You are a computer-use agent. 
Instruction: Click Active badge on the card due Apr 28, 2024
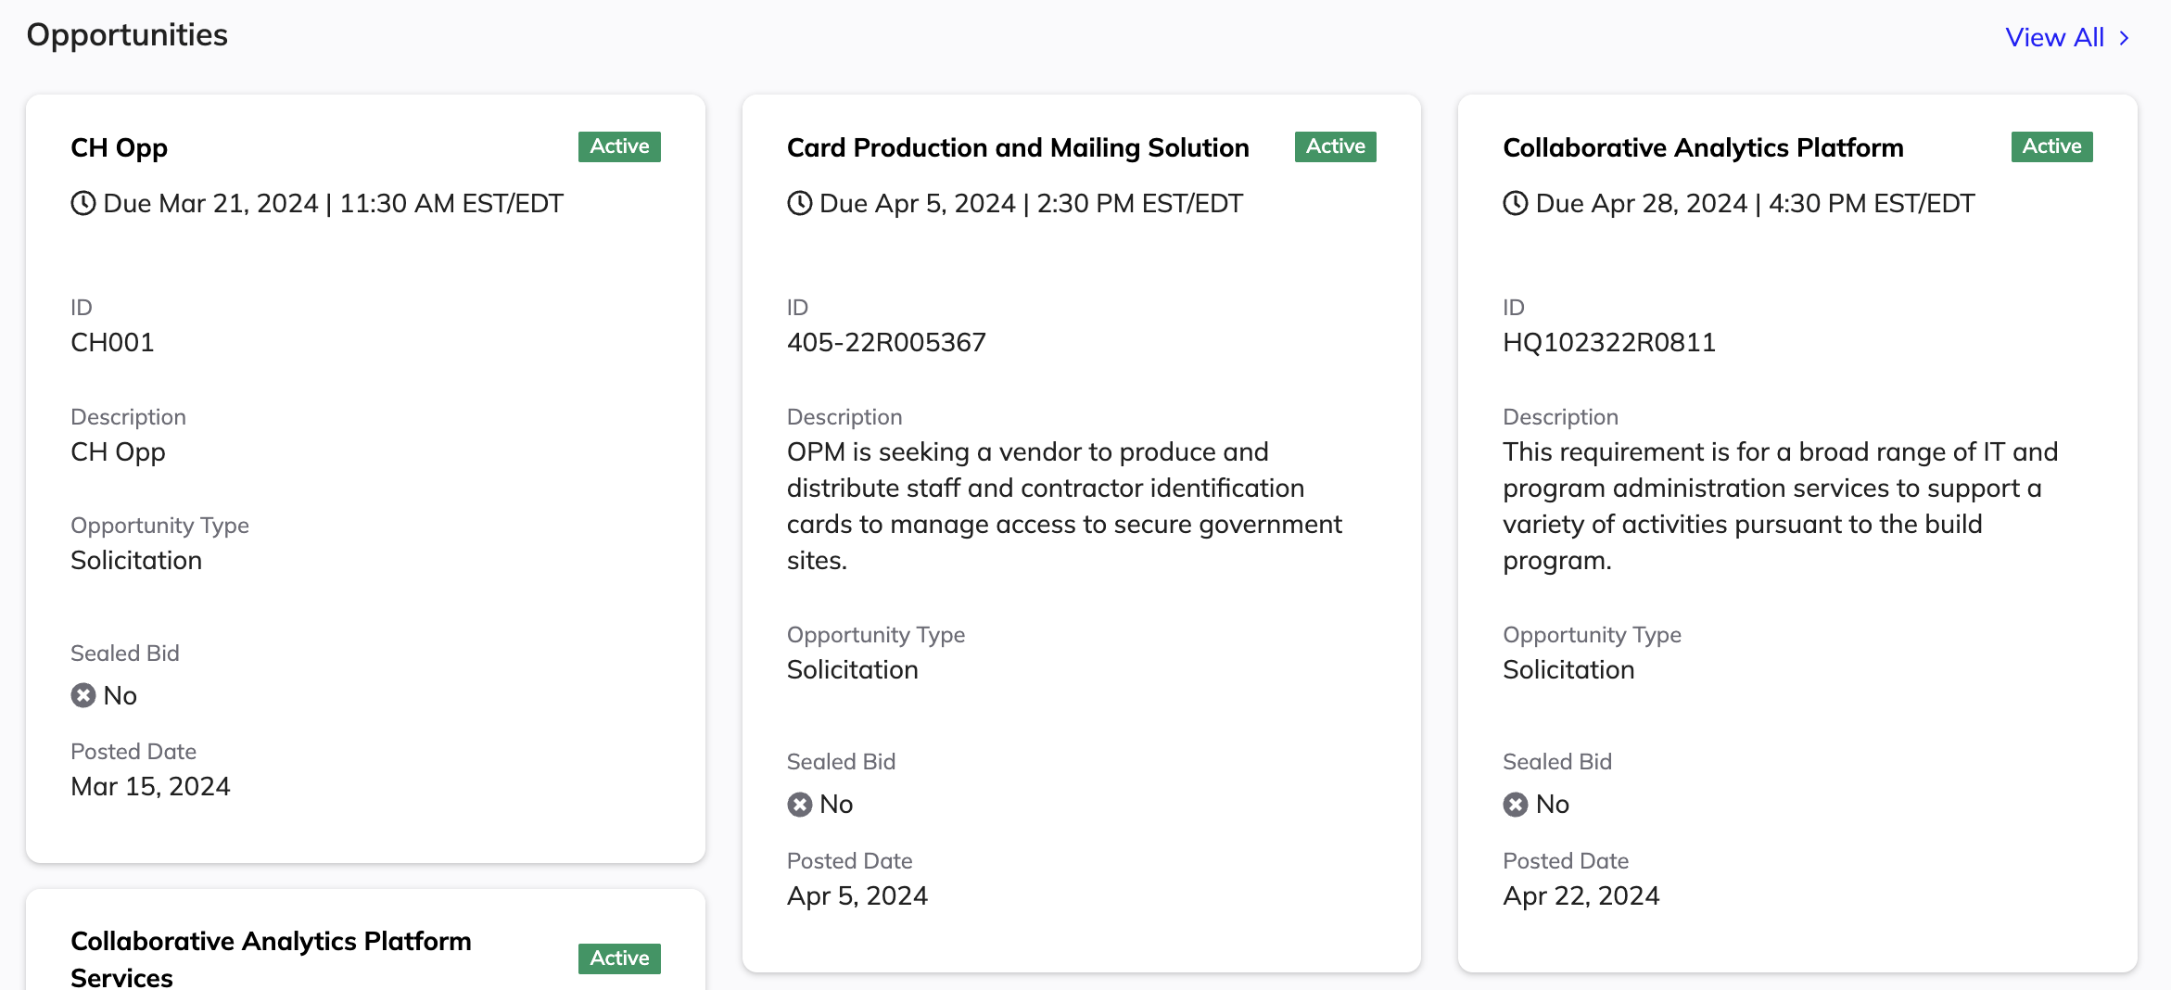pyautogui.click(x=2051, y=146)
